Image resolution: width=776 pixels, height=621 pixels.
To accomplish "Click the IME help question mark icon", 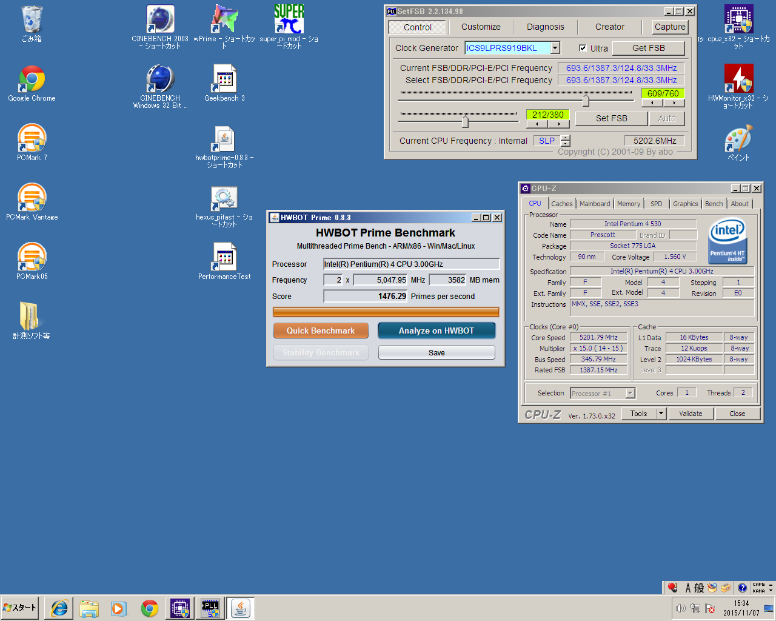I will [742, 588].
